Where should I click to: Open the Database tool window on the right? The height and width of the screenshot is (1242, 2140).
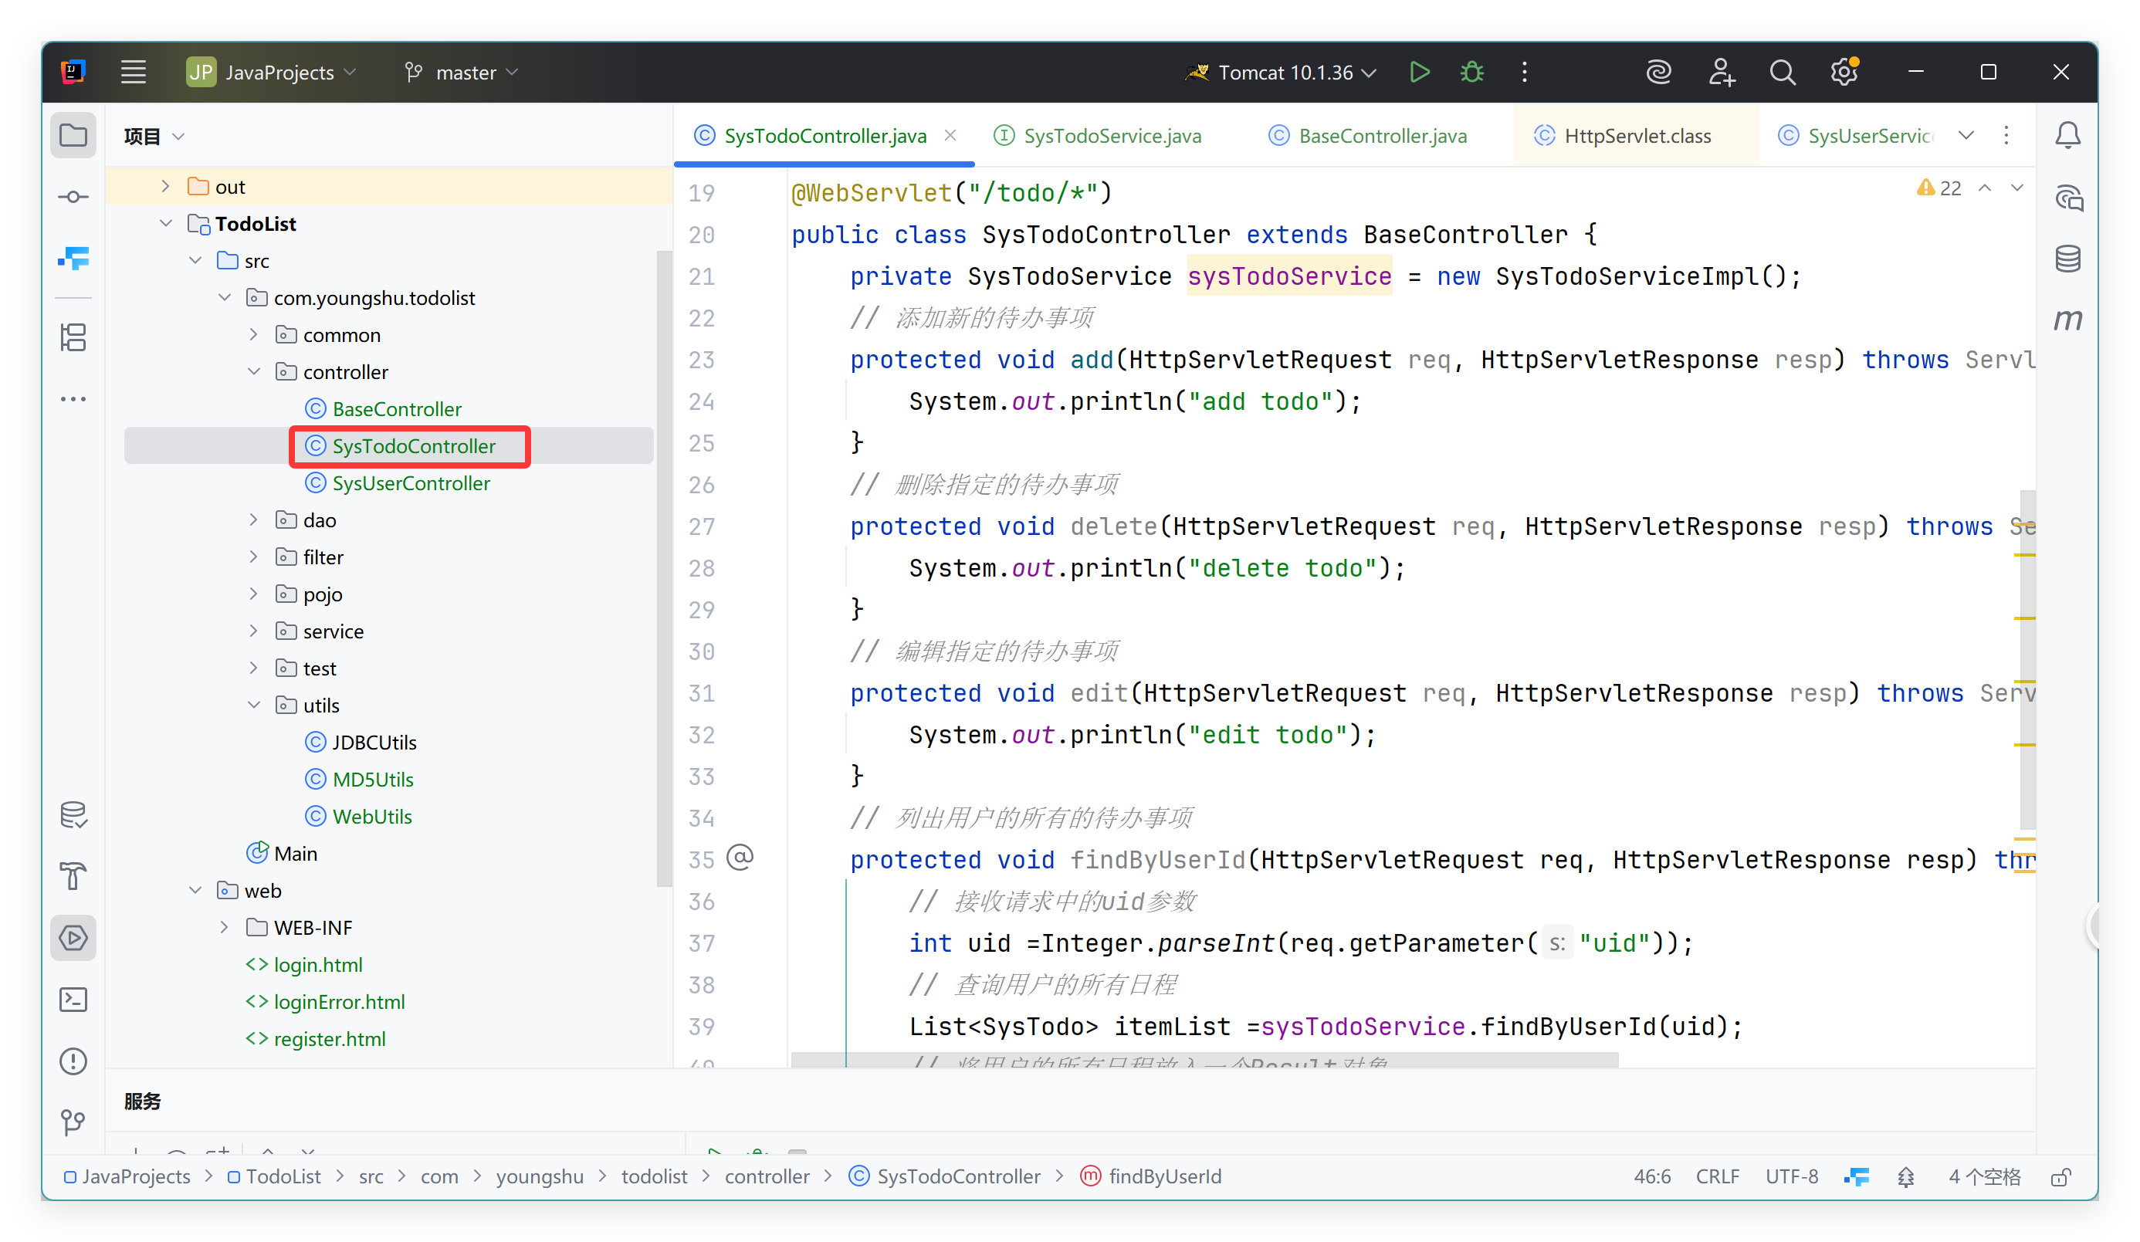(2067, 258)
